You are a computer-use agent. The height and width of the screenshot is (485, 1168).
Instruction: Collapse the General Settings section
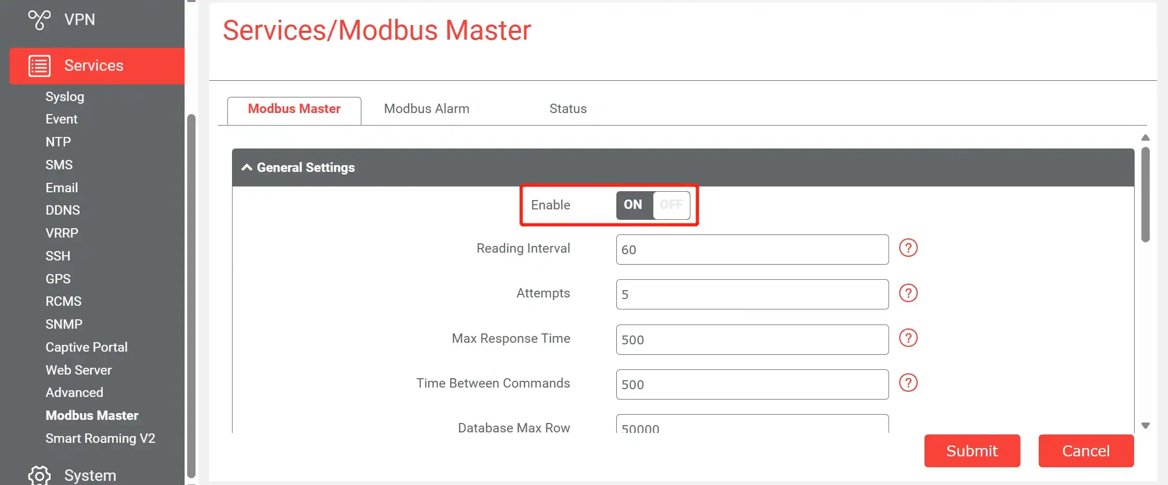pyautogui.click(x=246, y=167)
